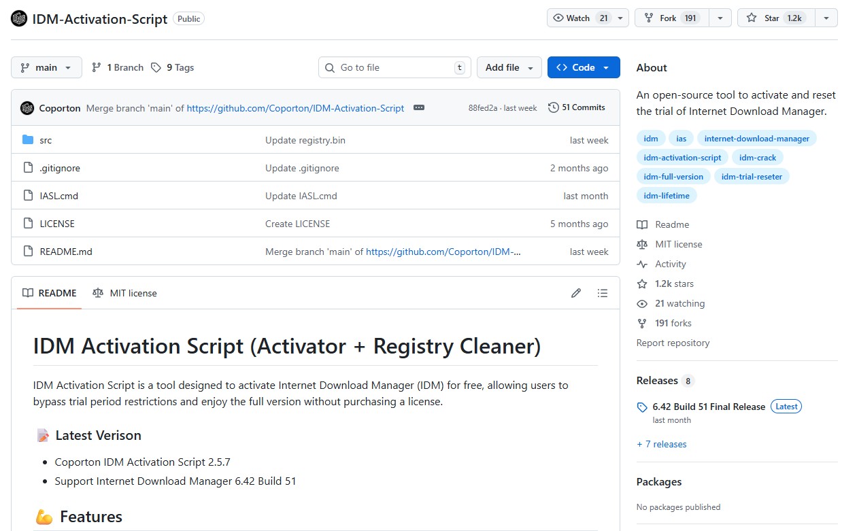Open the idm-crack topic tag

[x=757, y=157]
